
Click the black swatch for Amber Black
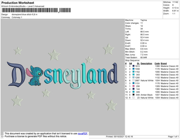[x=133, y=95]
